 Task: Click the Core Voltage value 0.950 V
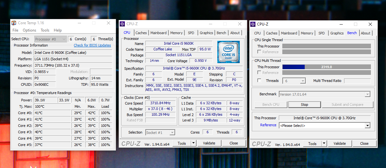tap(201, 61)
